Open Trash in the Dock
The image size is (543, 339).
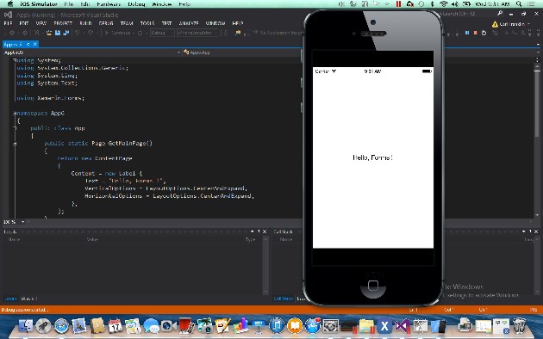pos(519,326)
